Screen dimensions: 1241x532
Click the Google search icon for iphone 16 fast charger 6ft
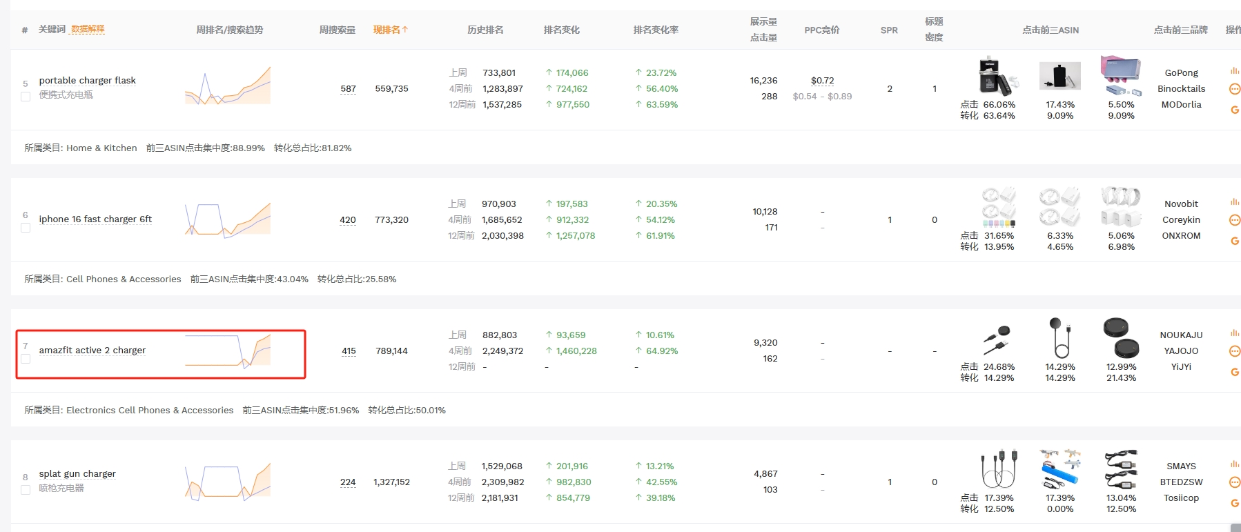pos(1235,241)
